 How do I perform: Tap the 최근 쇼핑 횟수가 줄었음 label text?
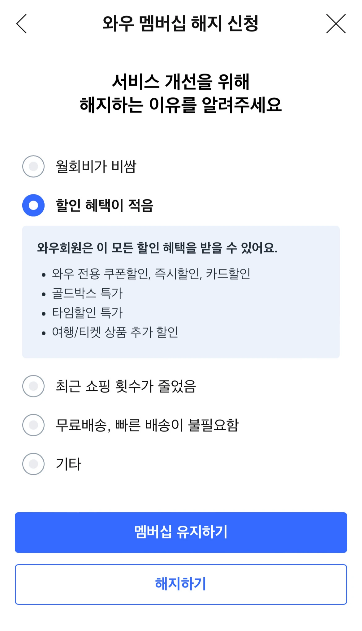click(126, 386)
